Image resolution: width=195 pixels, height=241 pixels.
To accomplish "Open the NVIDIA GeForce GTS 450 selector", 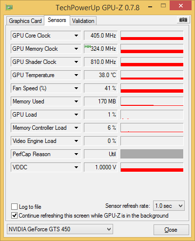I will 60,229.
